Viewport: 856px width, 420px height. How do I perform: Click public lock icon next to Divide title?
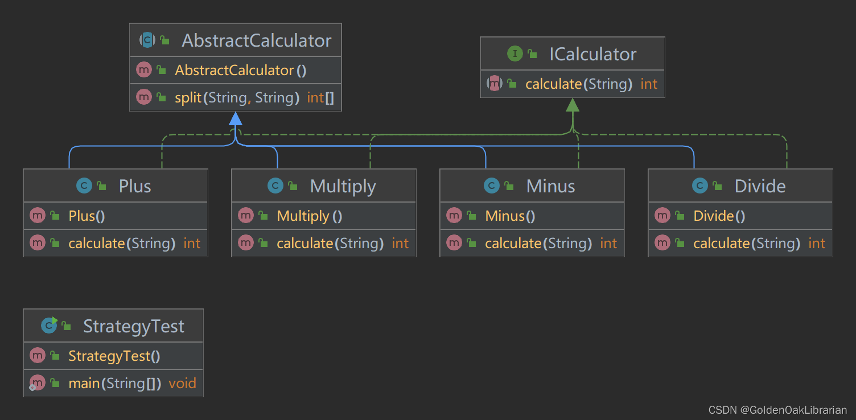pos(717,186)
